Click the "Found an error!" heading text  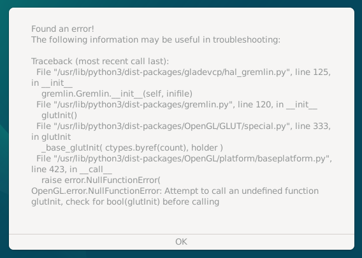pos(62,29)
